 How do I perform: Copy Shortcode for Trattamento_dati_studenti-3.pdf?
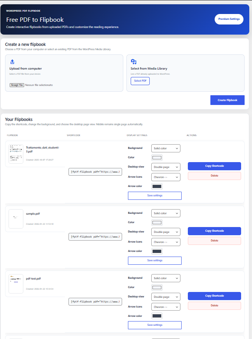pyautogui.click(x=214, y=166)
